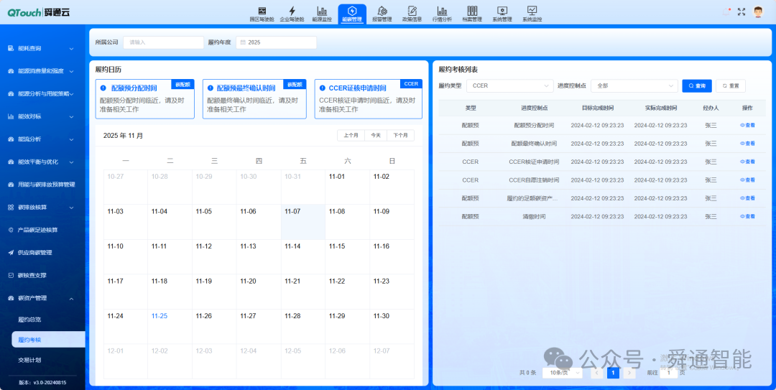Screen dimensions: 776x390
Task: Click 查看 eye icon for CCER核证申请时间 row
Action: 747,162
